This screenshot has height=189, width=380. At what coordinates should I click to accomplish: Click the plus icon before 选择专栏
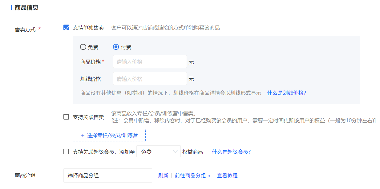(x=83, y=135)
